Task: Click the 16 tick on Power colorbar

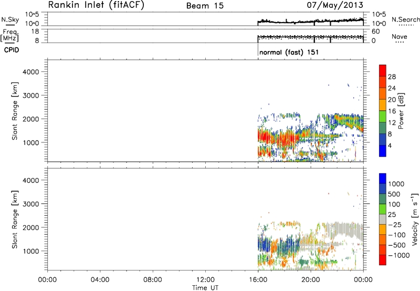Action: (392, 111)
